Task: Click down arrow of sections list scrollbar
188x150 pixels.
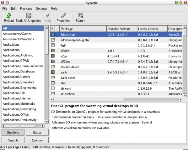Action: [47, 122]
